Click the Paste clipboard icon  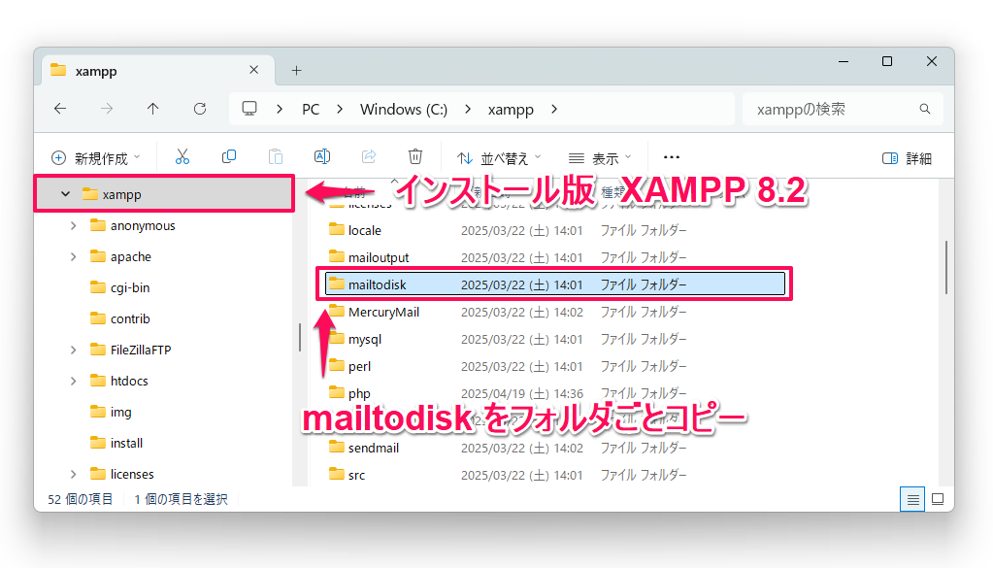[x=276, y=157]
